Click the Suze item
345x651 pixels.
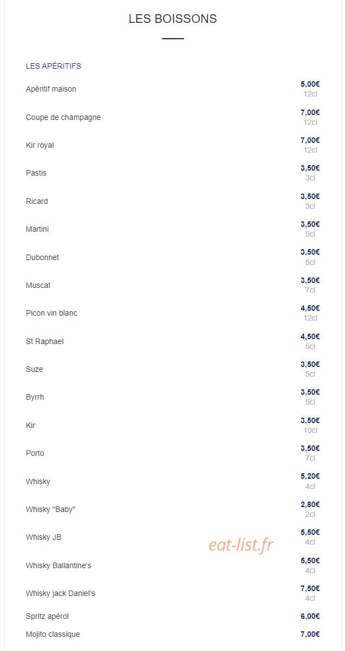click(x=34, y=369)
